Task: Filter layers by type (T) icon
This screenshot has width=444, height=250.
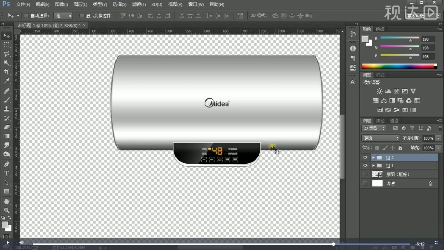Action: (412, 128)
